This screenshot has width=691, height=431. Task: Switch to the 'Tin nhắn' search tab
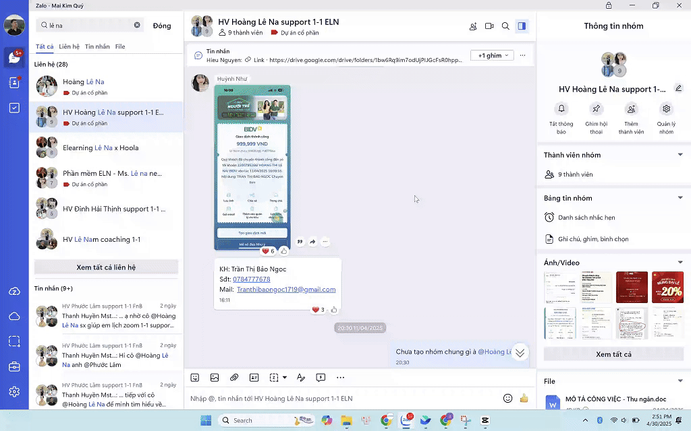point(97,46)
